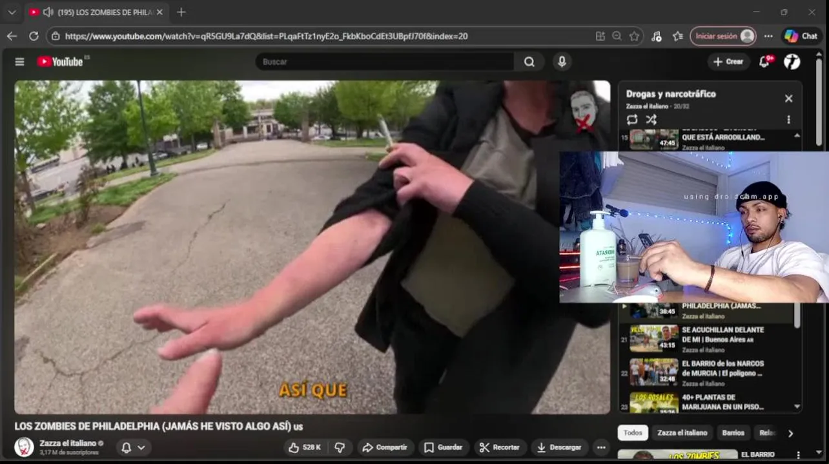Mute tab via the speaker icon

(48, 12)
